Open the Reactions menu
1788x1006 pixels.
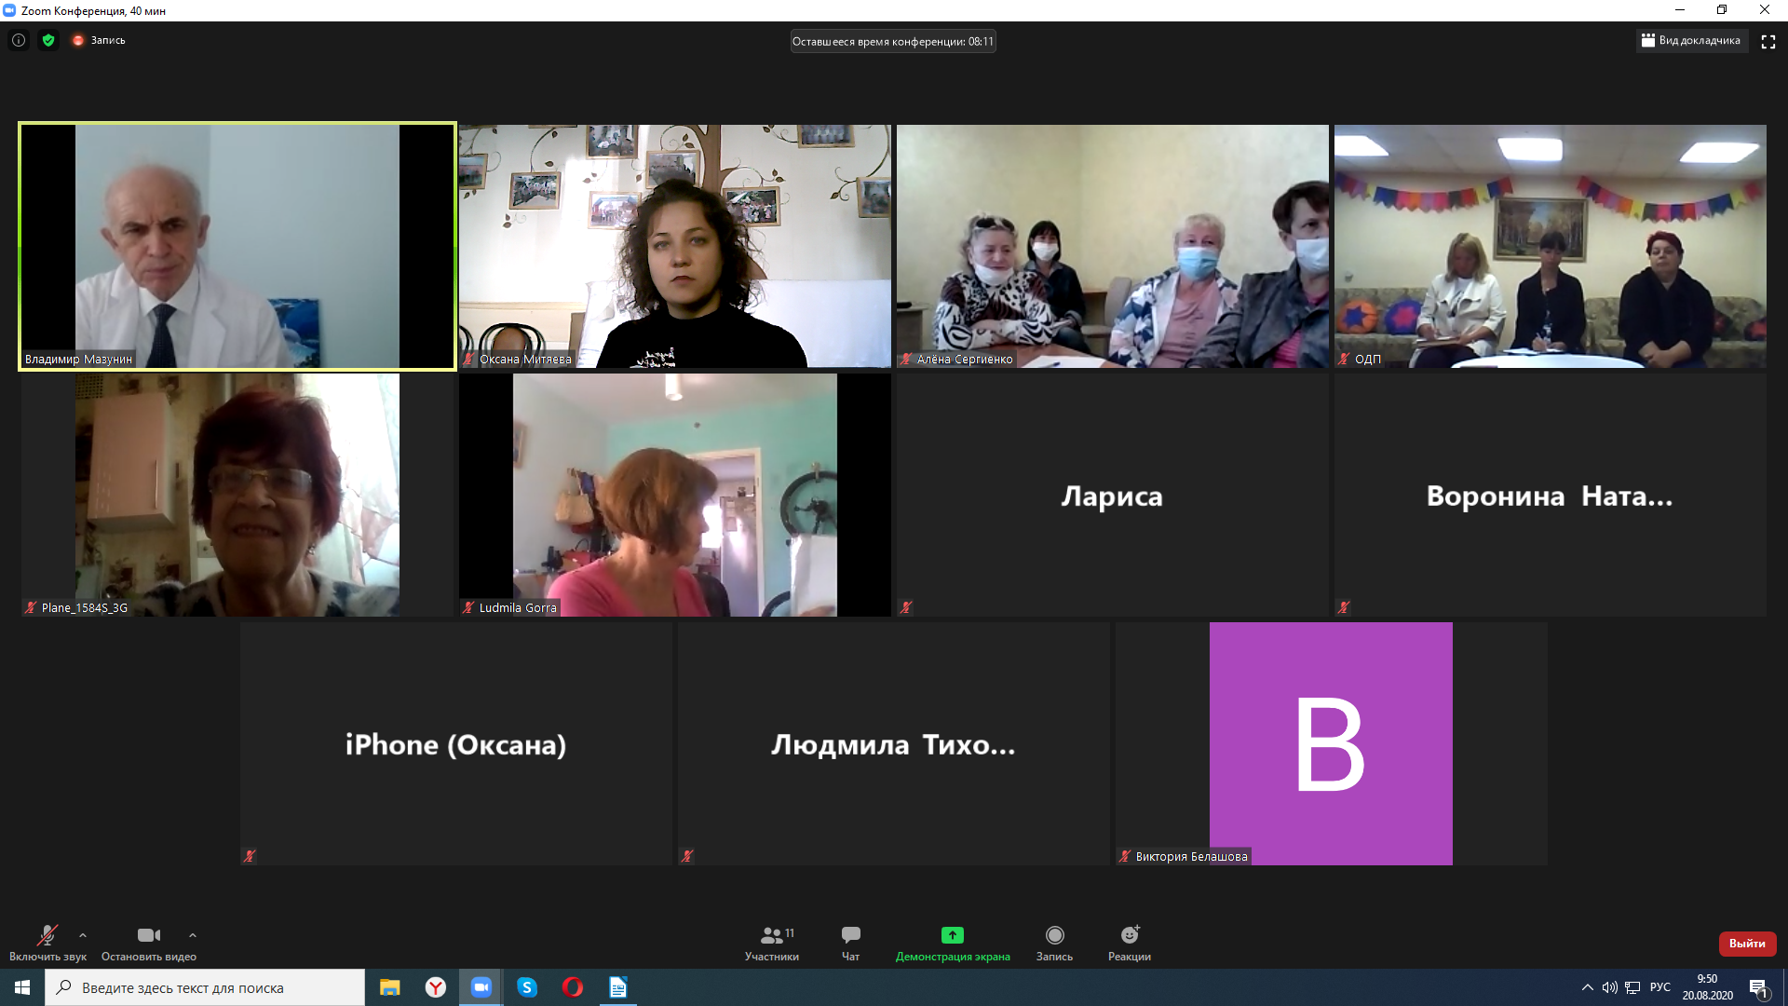[1129, 935]
